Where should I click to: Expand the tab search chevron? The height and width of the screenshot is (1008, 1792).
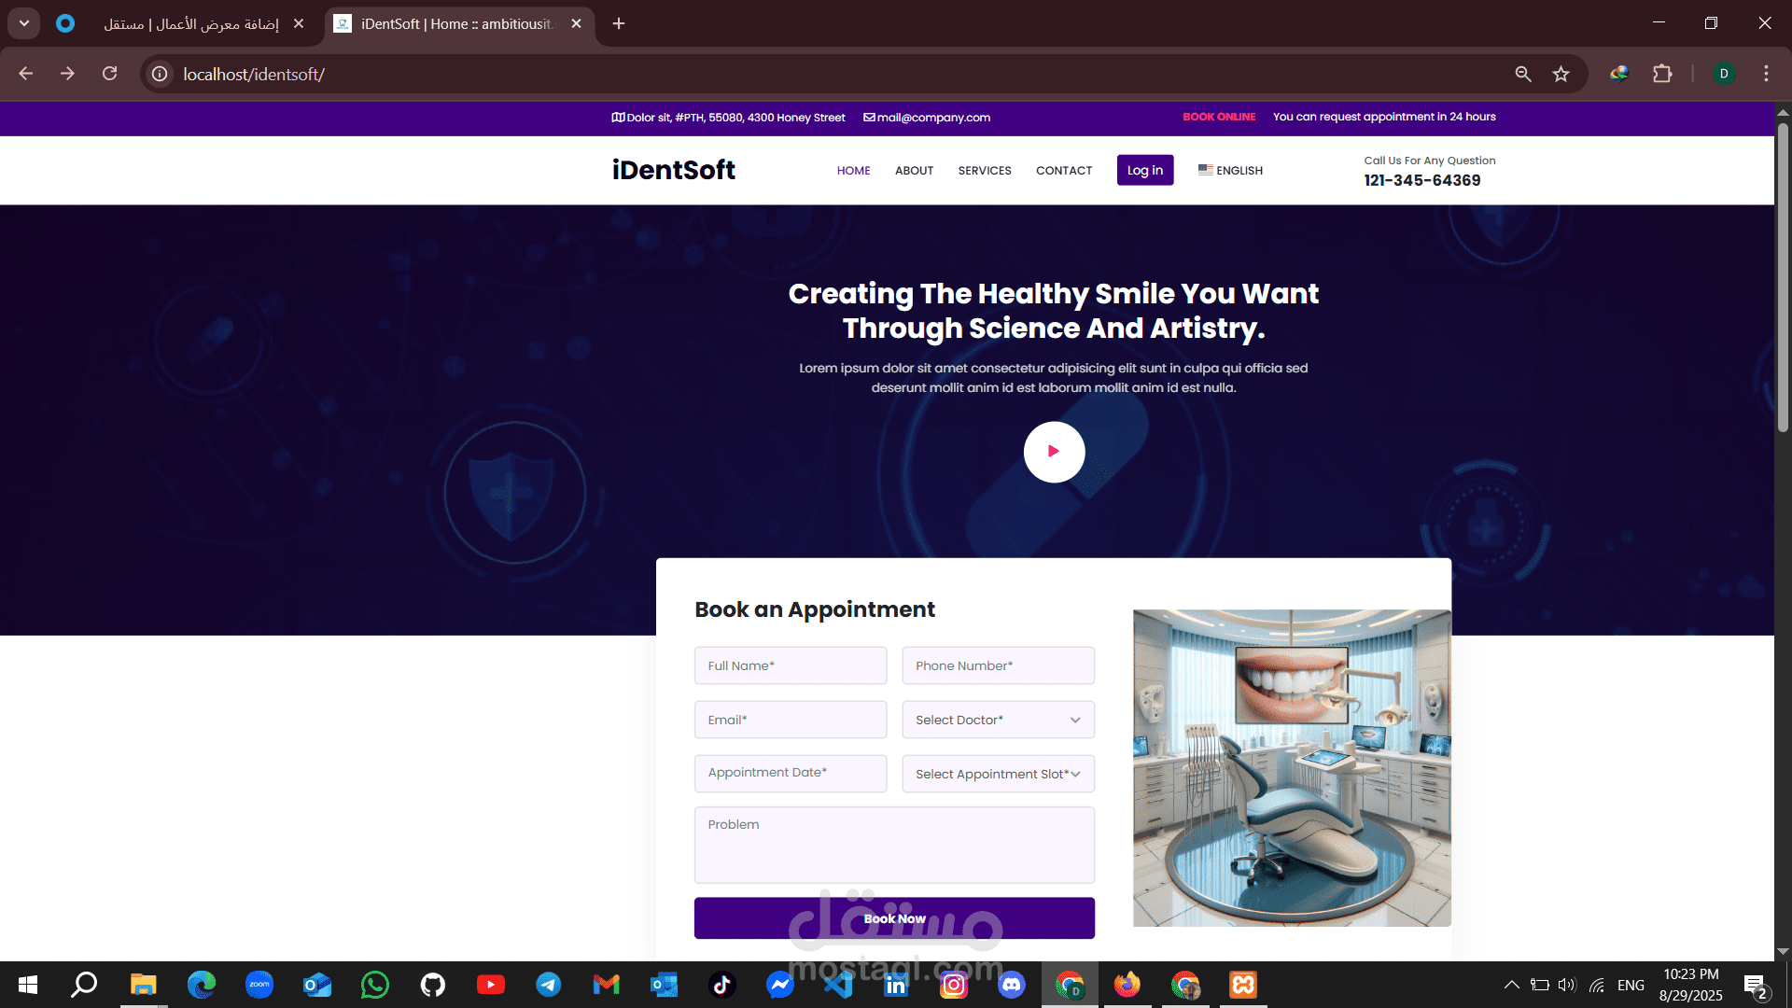[x=24, y=23]
